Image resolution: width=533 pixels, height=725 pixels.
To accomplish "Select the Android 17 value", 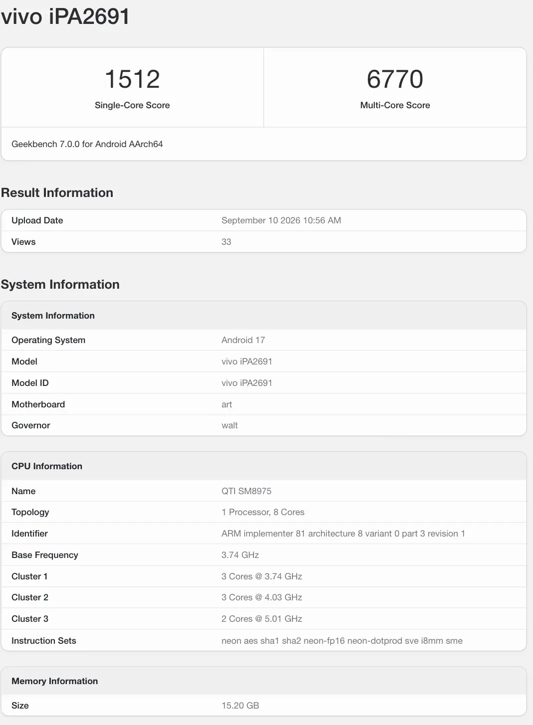I will click(x=243, y=340).
